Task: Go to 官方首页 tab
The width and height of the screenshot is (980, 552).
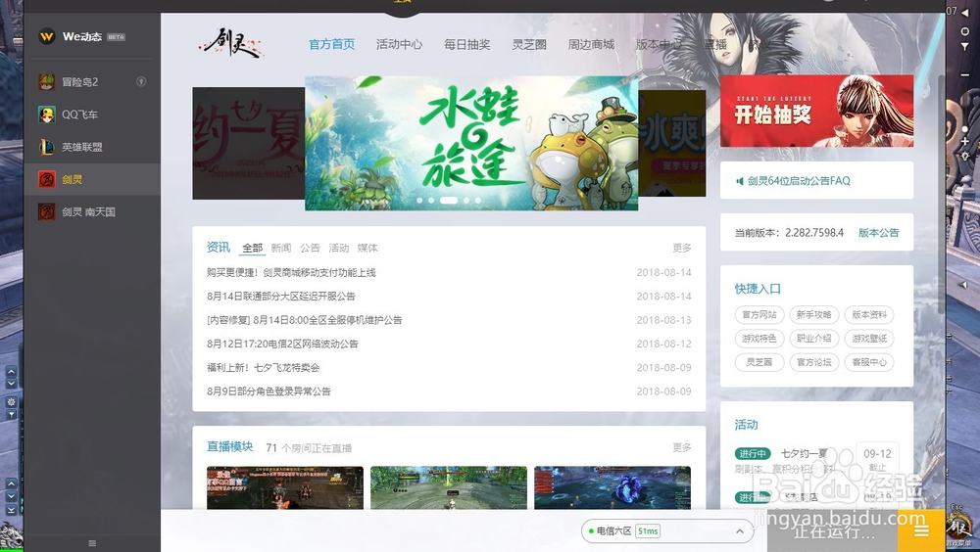Action: click(331, 44)
